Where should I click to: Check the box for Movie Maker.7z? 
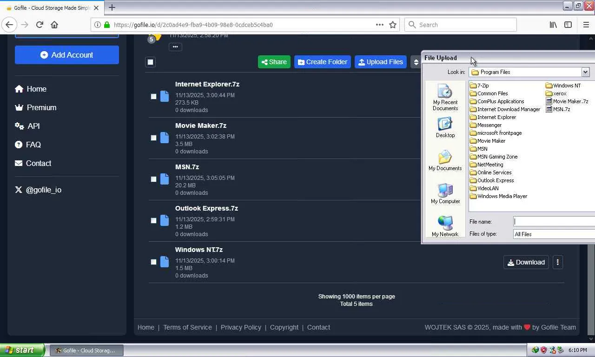pos(153,138)
